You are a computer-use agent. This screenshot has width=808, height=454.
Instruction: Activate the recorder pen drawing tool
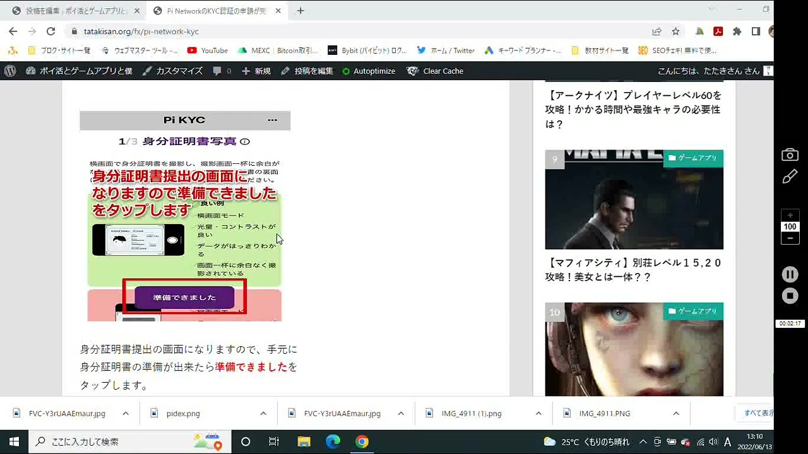790,177
